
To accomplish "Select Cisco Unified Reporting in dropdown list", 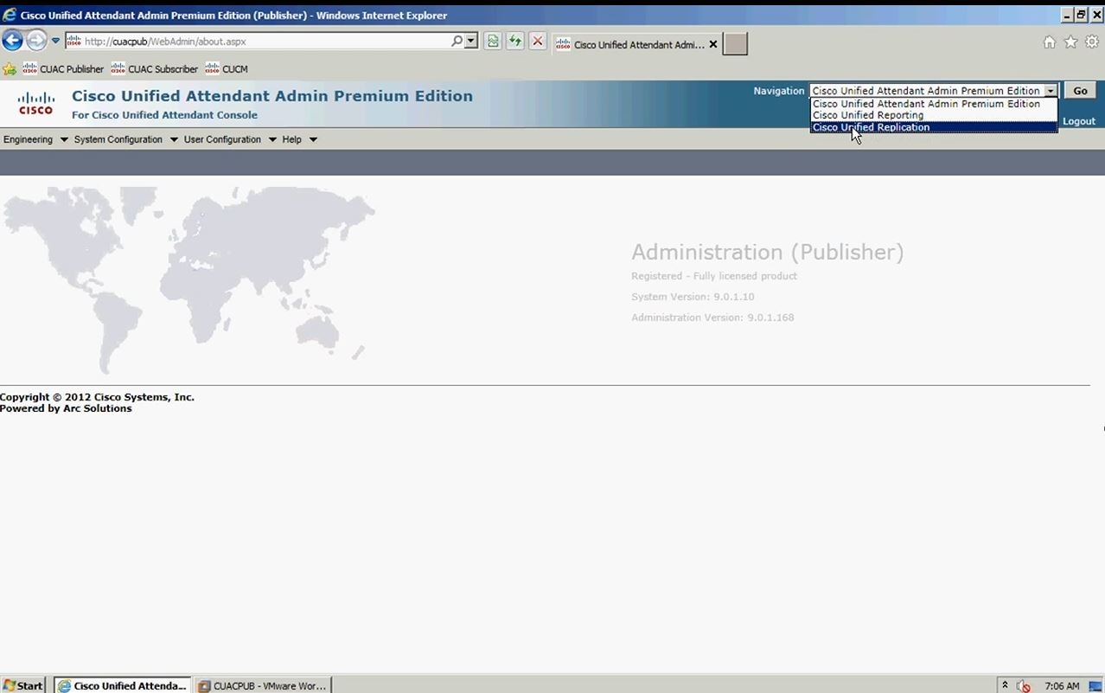I will tap(933, 115).
